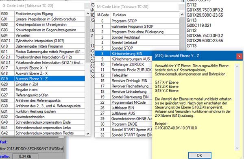
Task: Select G00 Positionierung im Eilgang row
Action: click(x=43, y=14)
